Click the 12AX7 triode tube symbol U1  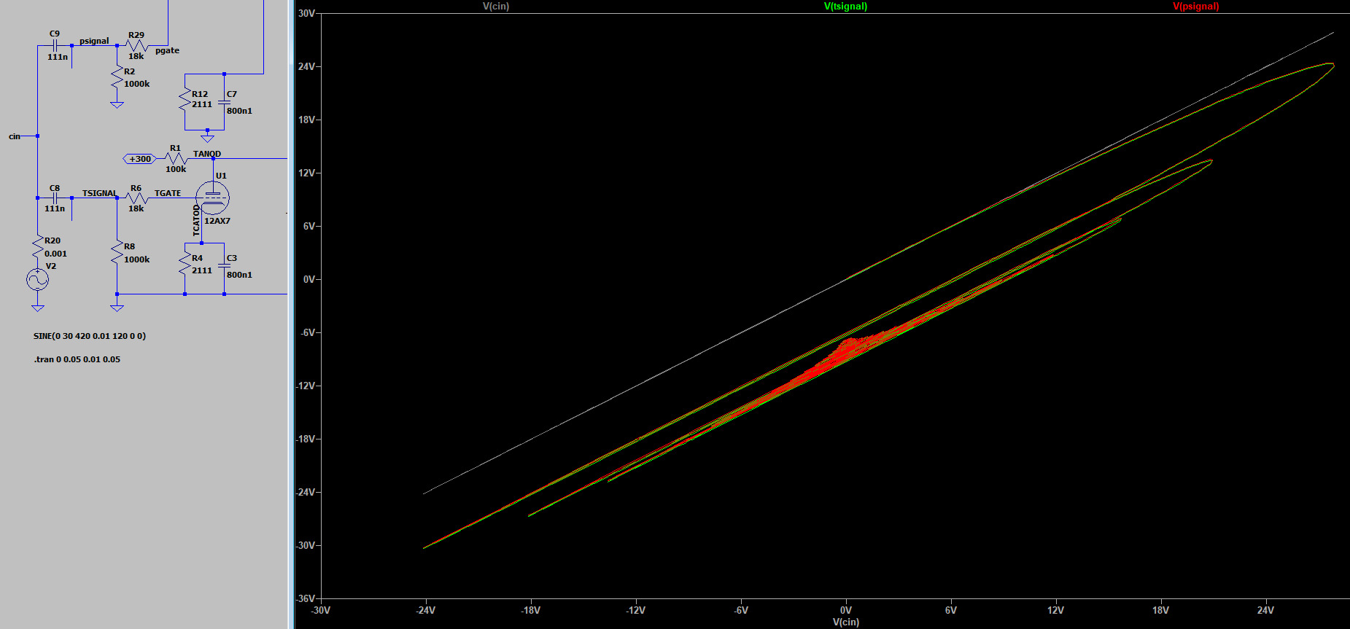[212, 198]
